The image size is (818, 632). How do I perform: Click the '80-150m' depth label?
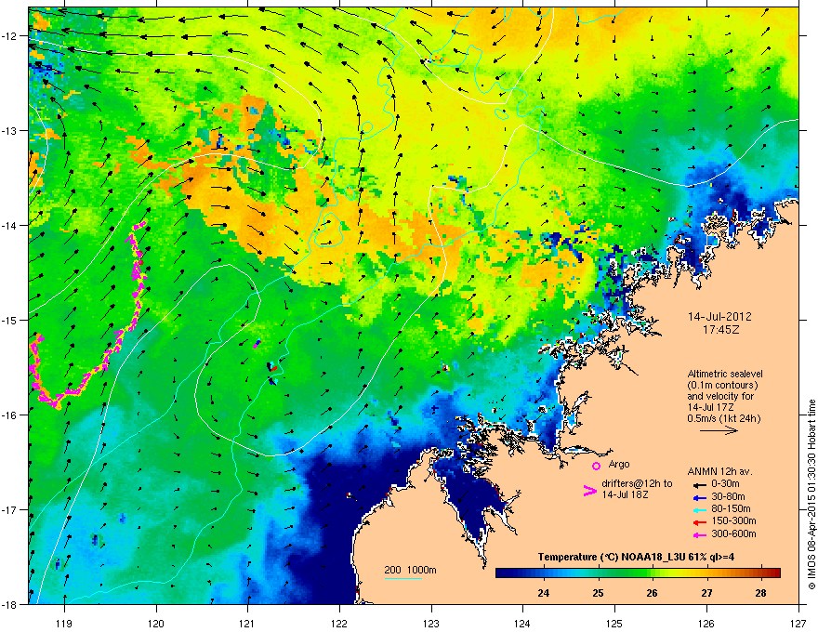click(x=731, y=508)
